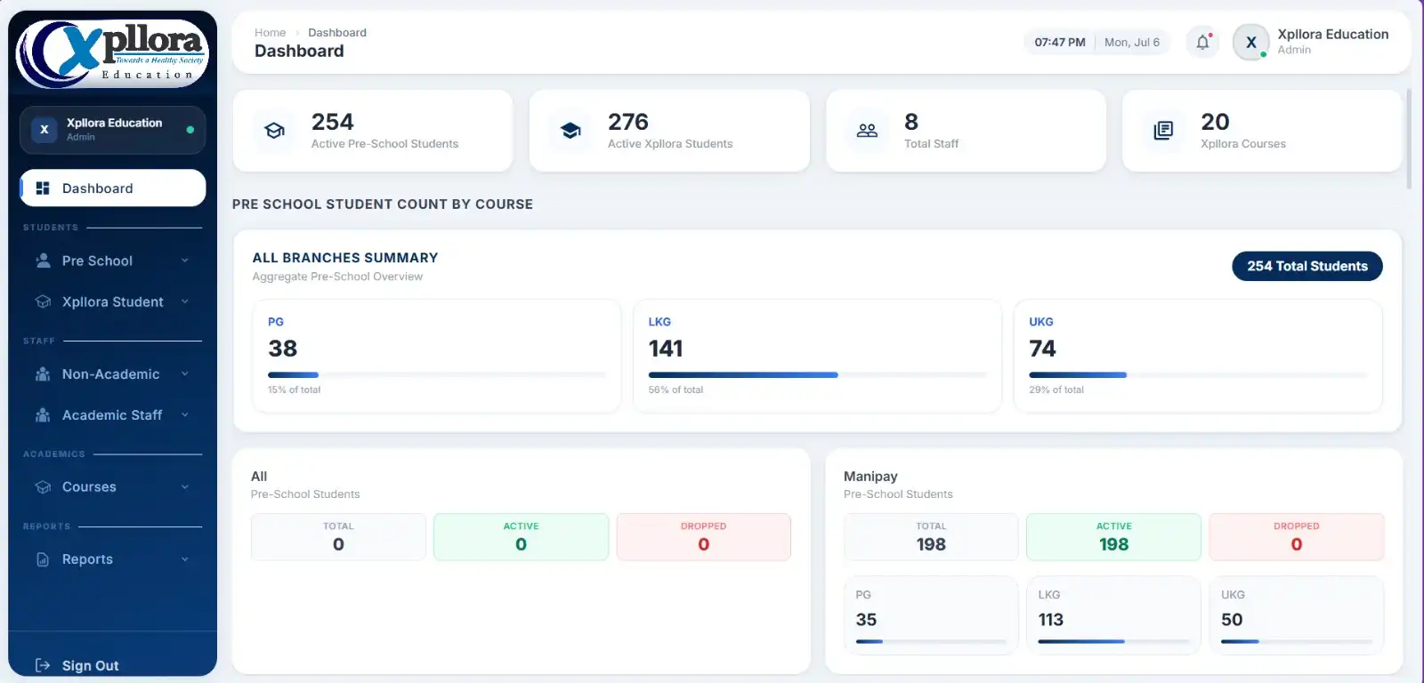
Task: Click the PG progress bar in summary
Action: (436, 375)
